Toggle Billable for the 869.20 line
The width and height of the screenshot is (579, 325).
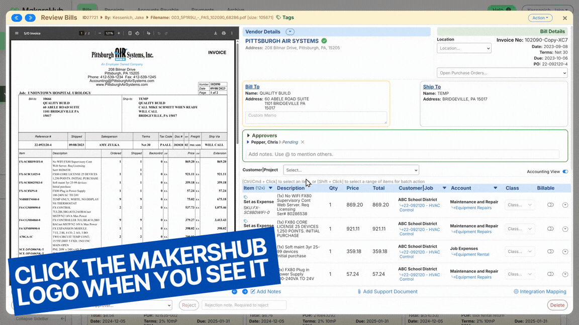(550, 205)
